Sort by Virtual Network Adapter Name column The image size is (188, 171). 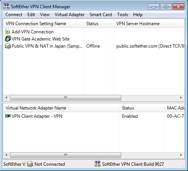61,108
